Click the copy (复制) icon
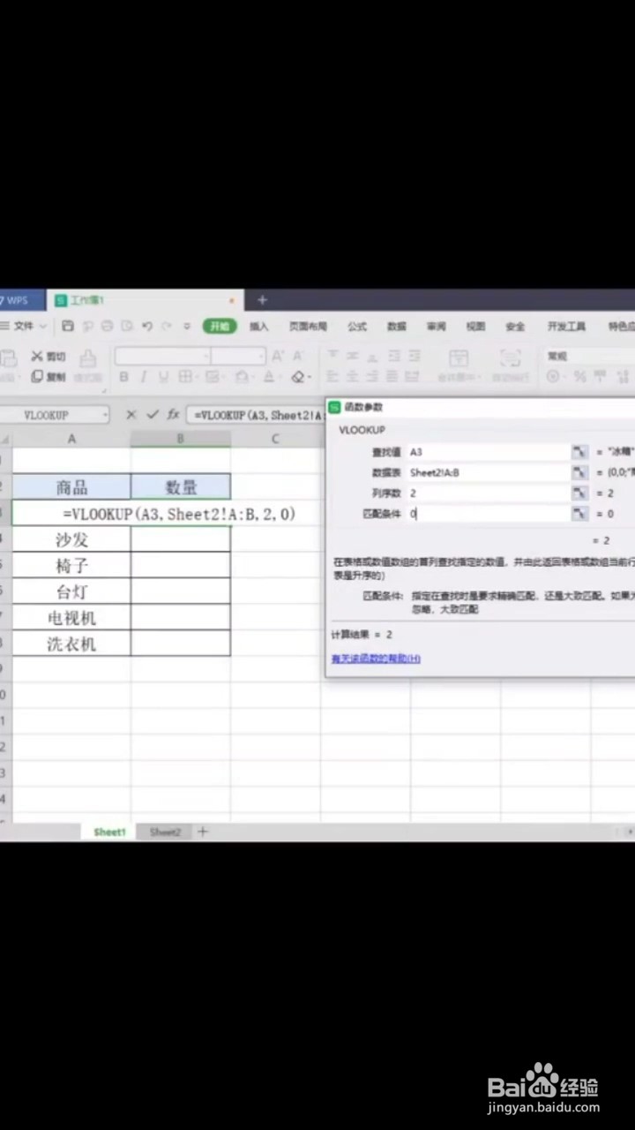 [x=37, y=376]
